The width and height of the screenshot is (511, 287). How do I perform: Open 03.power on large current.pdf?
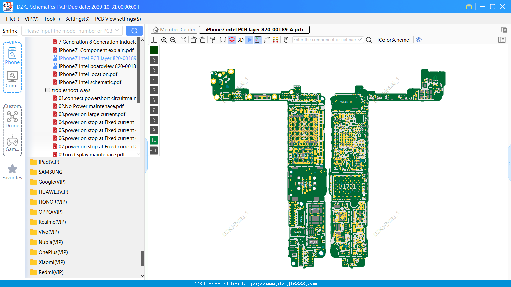click(92, 114)
